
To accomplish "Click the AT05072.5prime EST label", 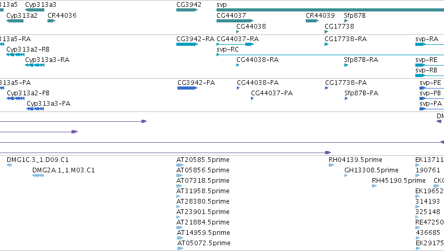I will coord(204,243).
